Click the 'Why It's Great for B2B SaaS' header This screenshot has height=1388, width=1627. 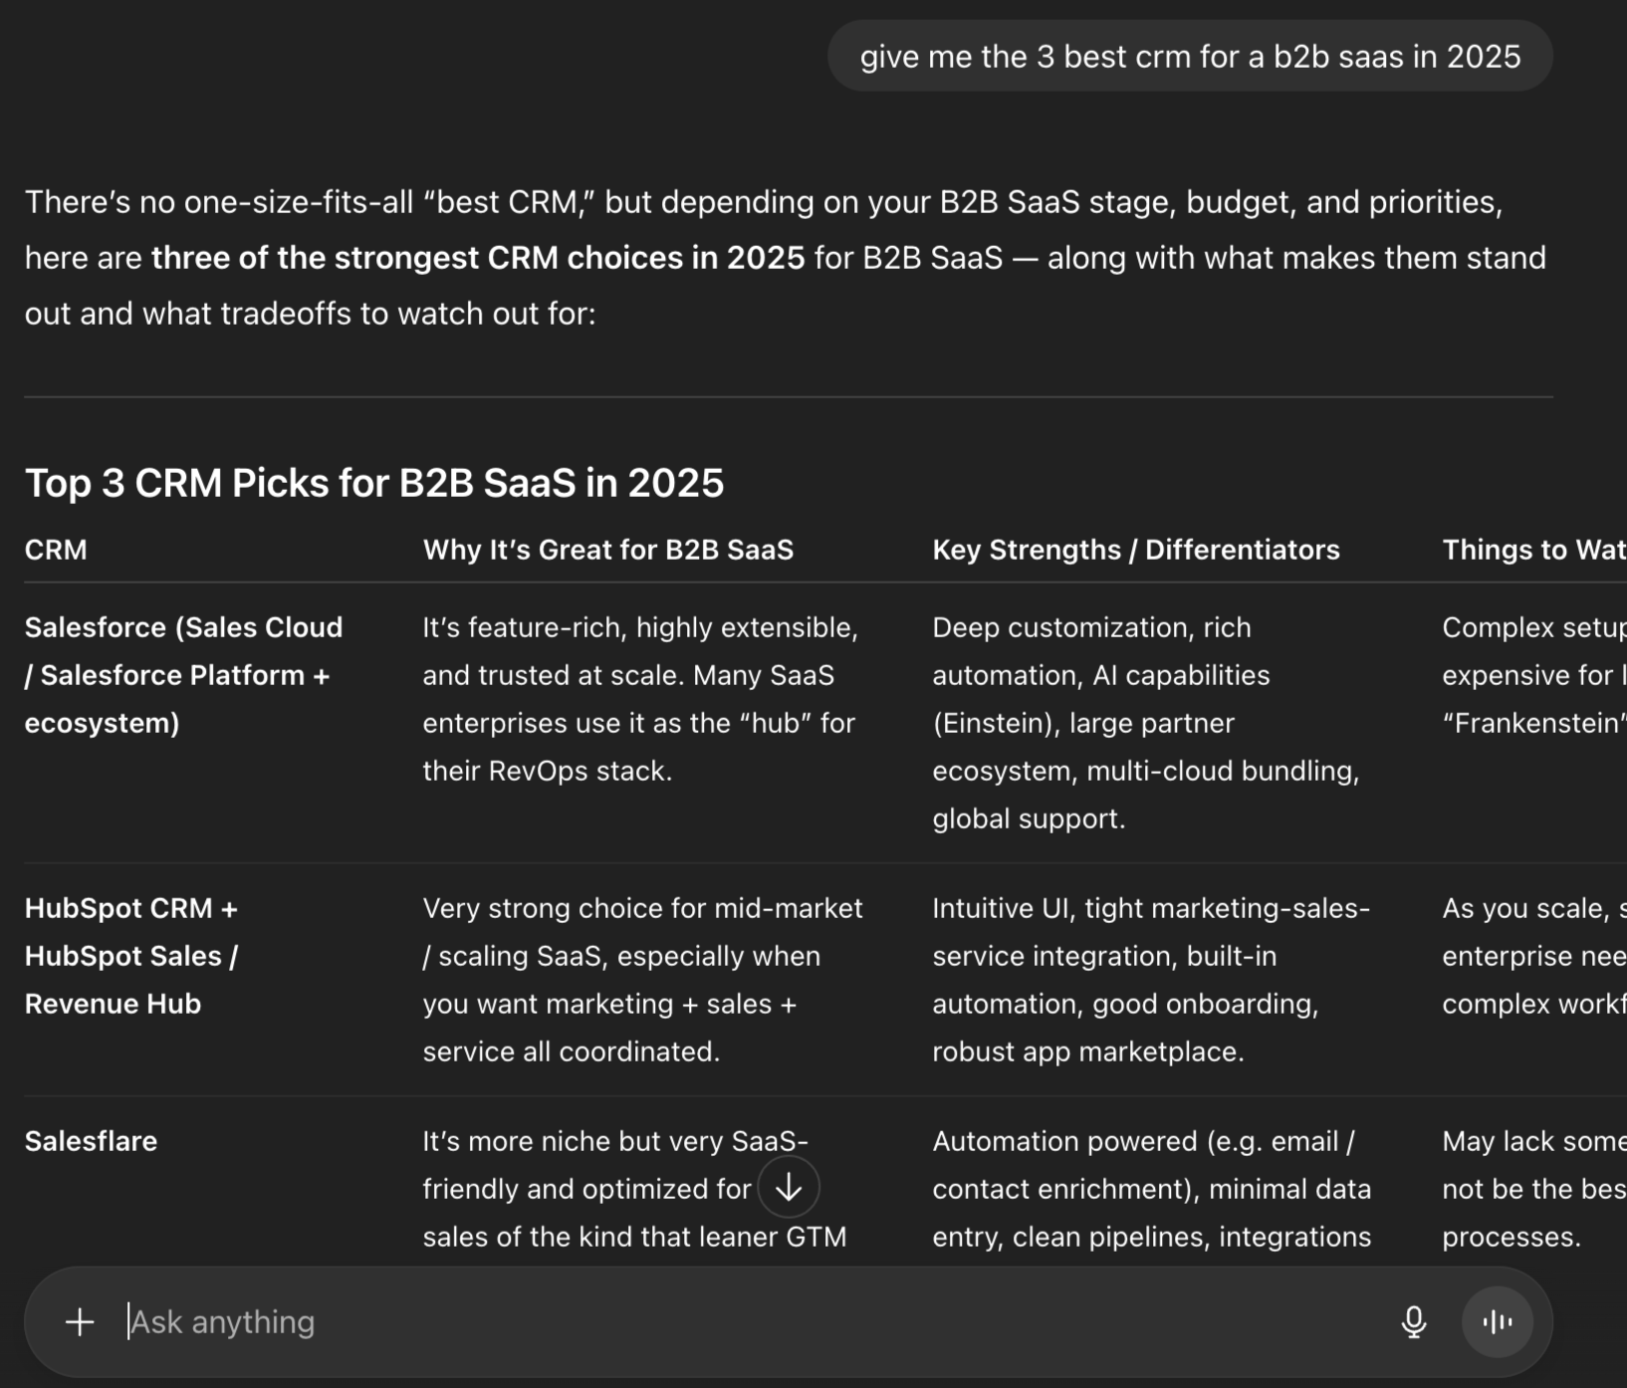(608, 550)
